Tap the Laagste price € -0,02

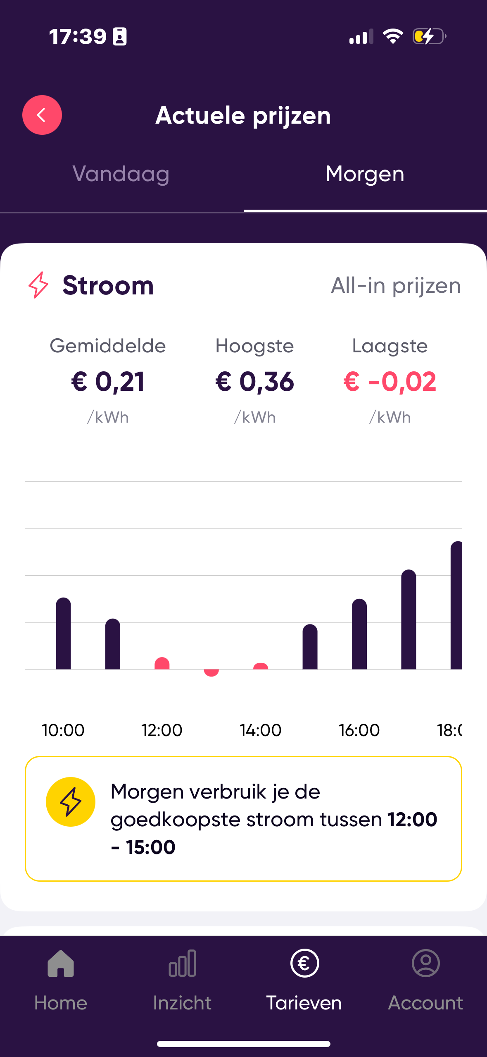pyautogui.click(x=390, y=381)
